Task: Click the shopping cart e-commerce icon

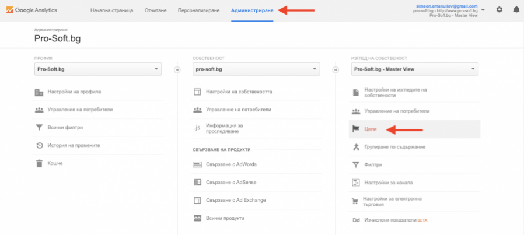Action: (355, 201)
